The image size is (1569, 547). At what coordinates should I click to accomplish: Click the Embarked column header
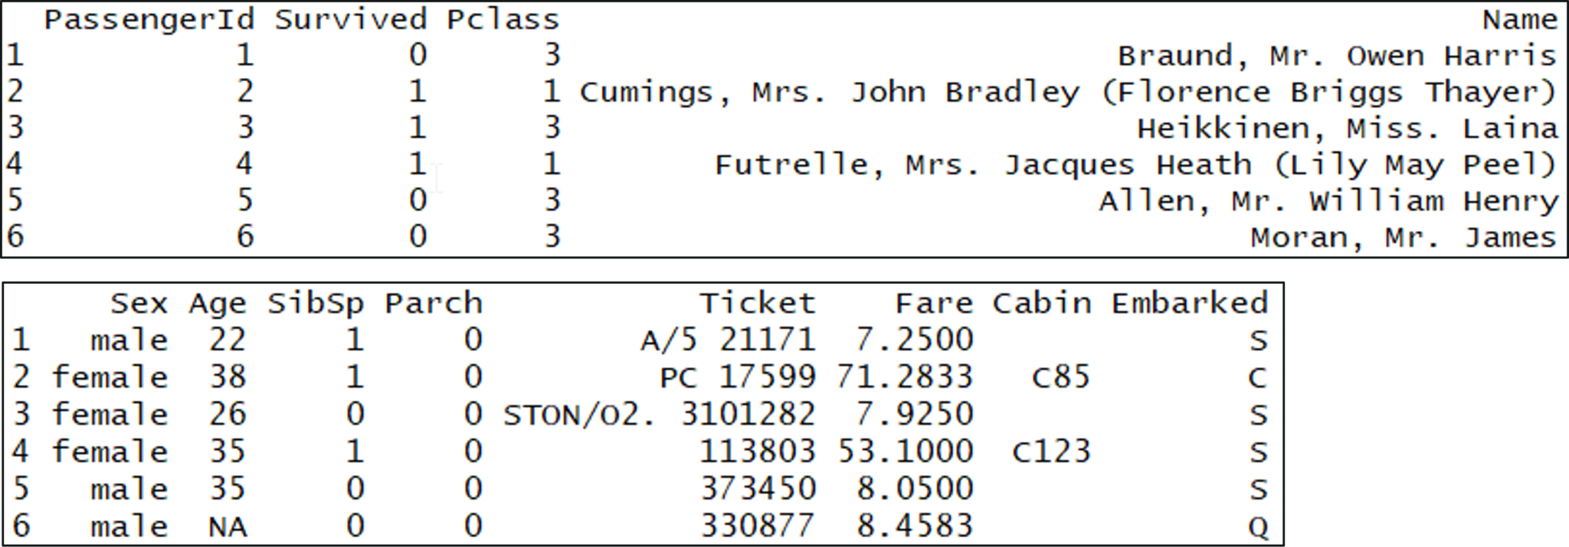point(1190,304)
